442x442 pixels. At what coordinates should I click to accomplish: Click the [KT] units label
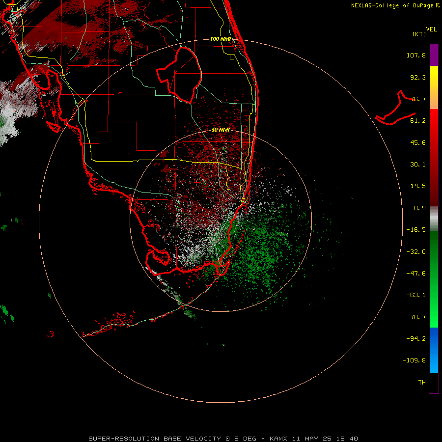pos(419,34)
